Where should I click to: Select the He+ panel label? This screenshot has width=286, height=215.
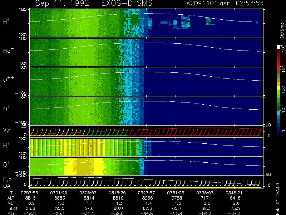click(8, 50)
